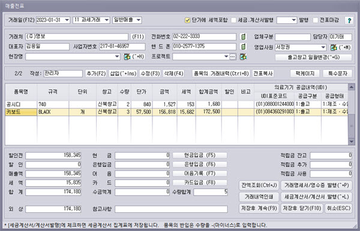360x231 pixels.
Task: Click 취소(ESC) button
Action: click(x=338, y=208)
